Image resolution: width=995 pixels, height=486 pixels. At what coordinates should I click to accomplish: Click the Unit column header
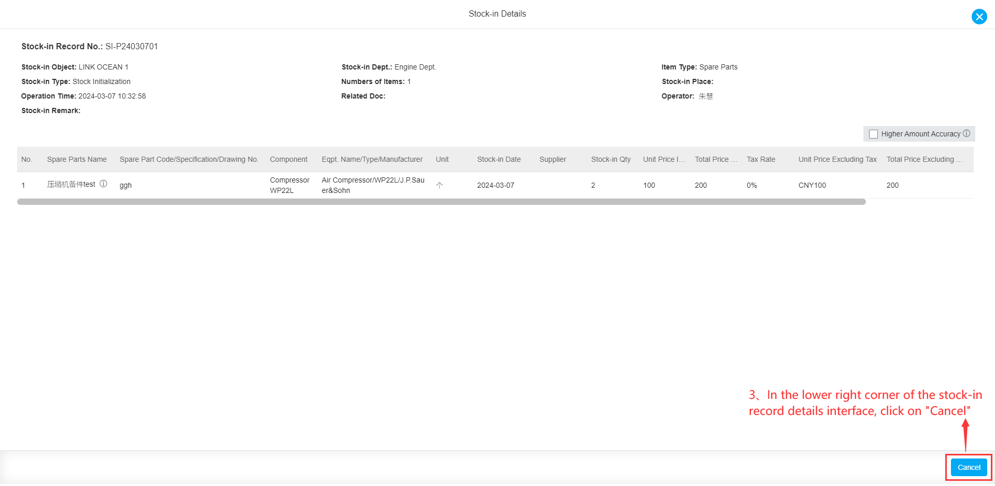point(442,159)
